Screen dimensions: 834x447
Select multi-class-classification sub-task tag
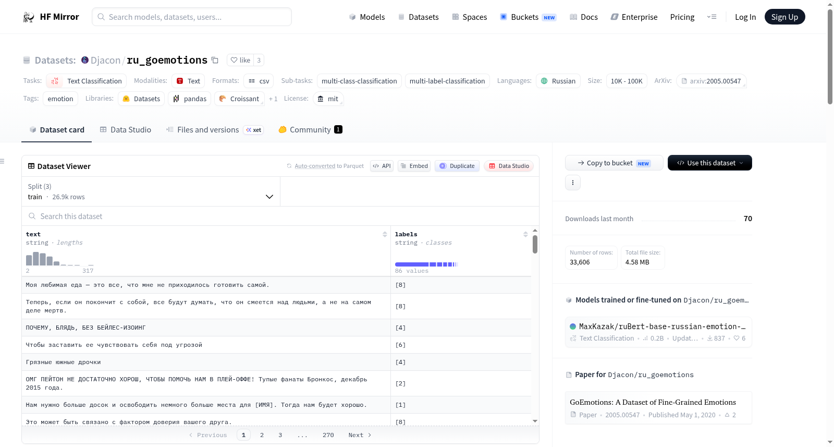click(359, 81)
